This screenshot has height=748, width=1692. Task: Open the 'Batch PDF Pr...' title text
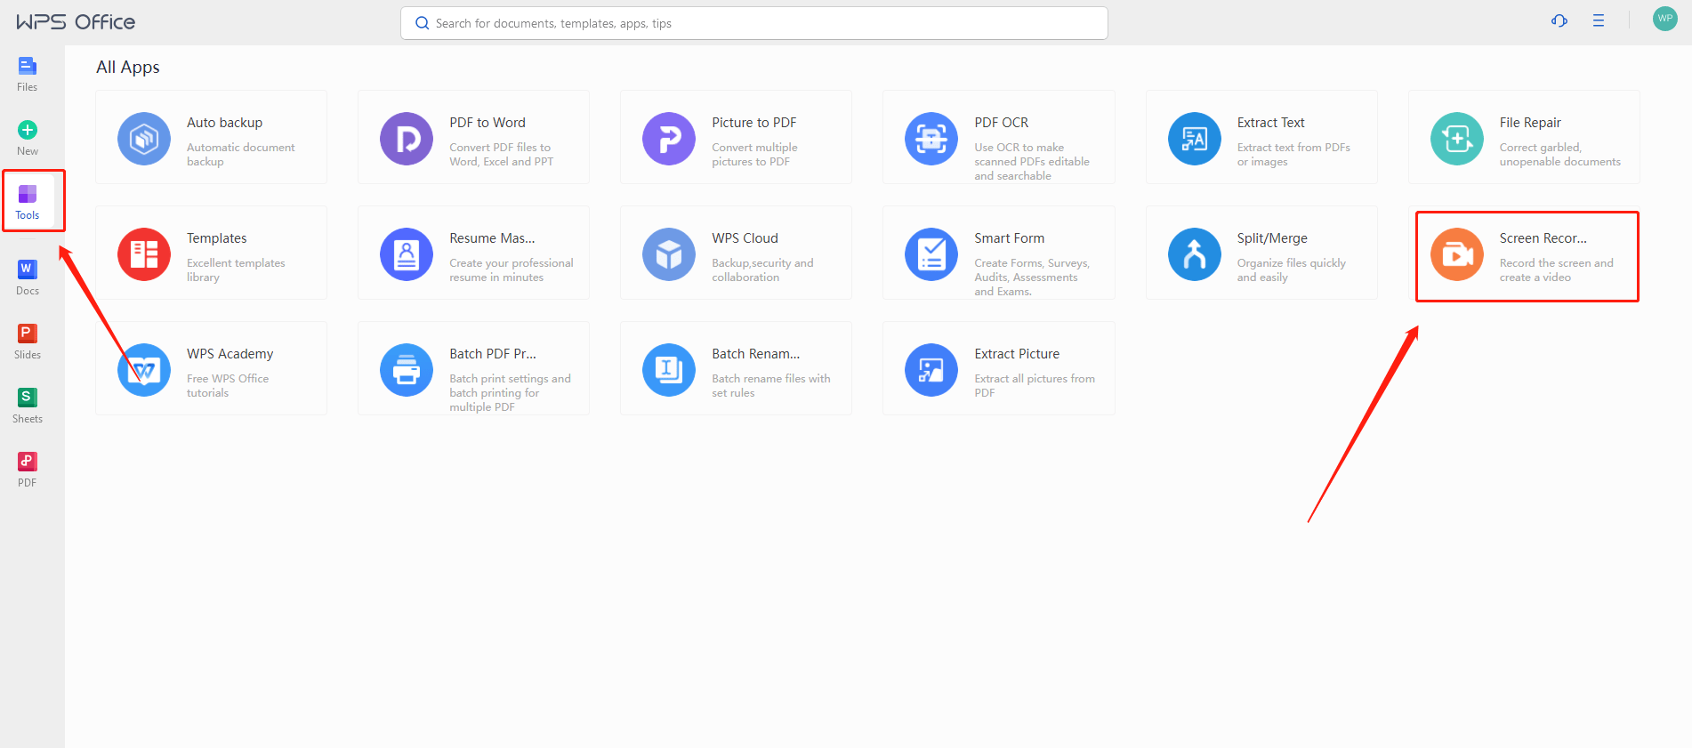click(x=493, y=354)
